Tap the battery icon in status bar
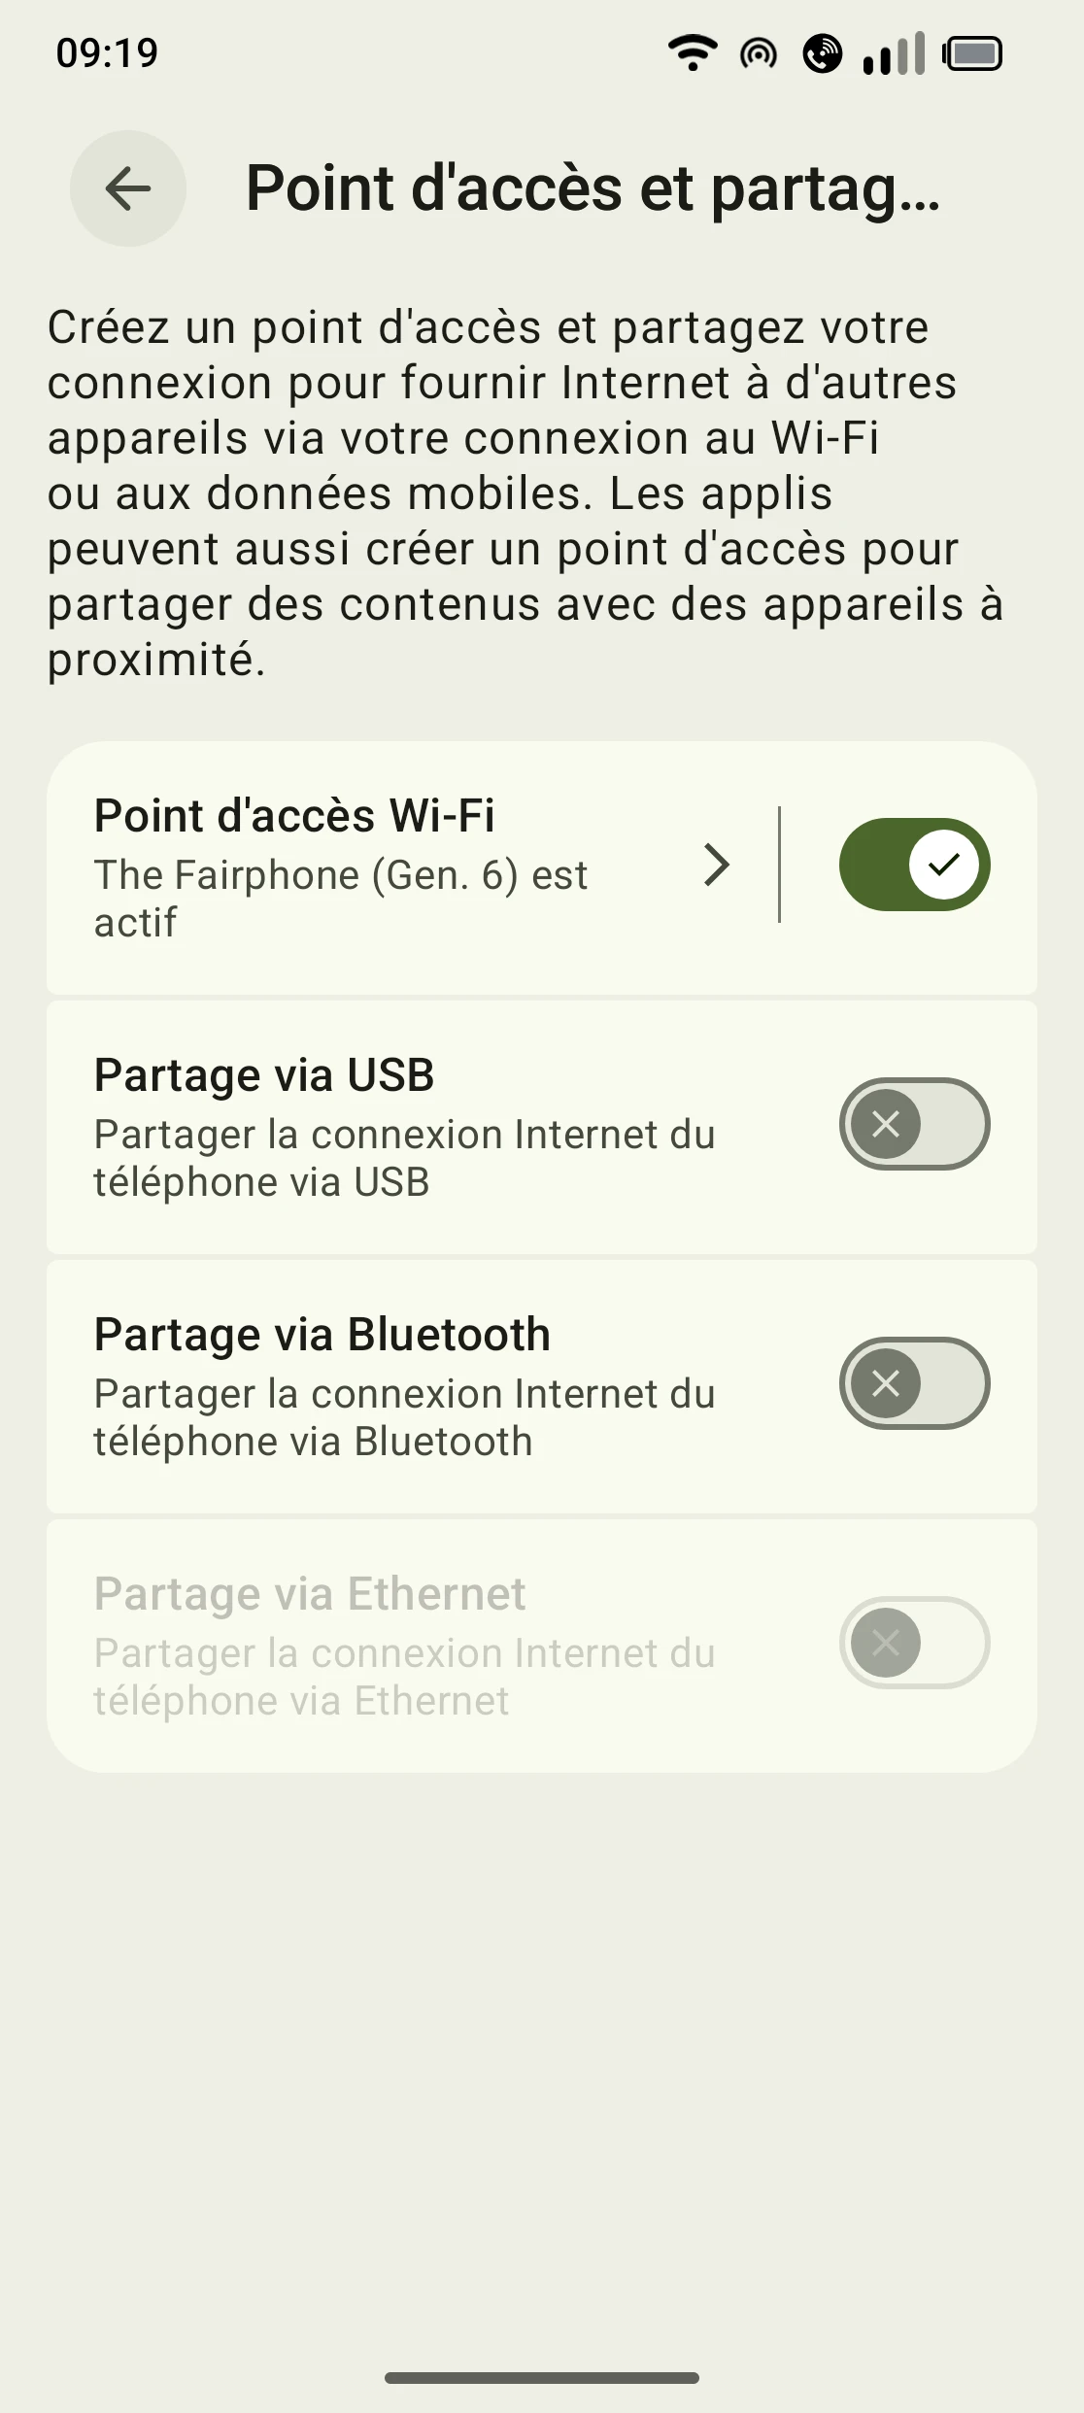 (x=972, y=54)
